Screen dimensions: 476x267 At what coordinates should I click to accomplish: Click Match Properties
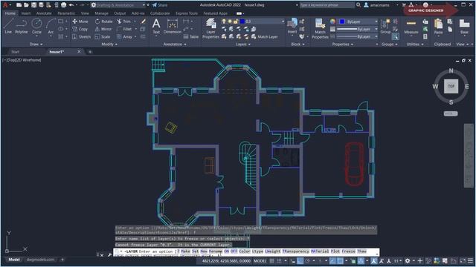320,28
